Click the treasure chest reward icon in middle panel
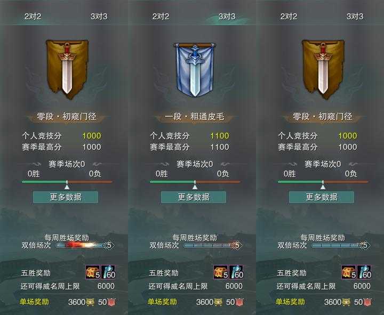The width and height of the screenshot is (384, 315). pyautogui.click(x=221, y=272)
